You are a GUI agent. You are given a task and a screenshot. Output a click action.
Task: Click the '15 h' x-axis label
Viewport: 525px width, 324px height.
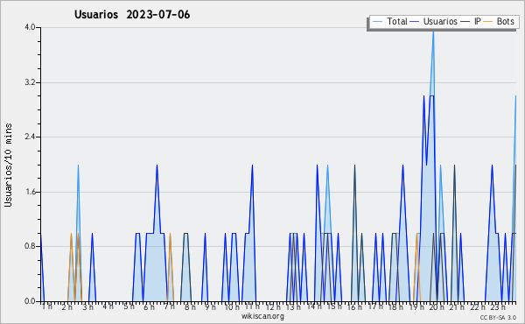pos(334,306)
